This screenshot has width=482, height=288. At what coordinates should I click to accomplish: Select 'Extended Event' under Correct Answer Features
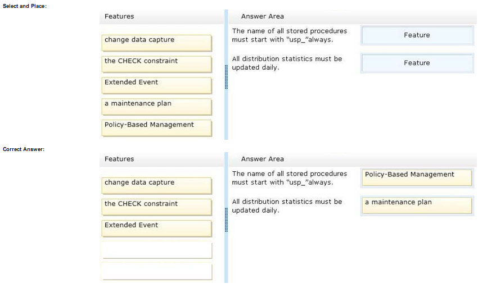156,228
